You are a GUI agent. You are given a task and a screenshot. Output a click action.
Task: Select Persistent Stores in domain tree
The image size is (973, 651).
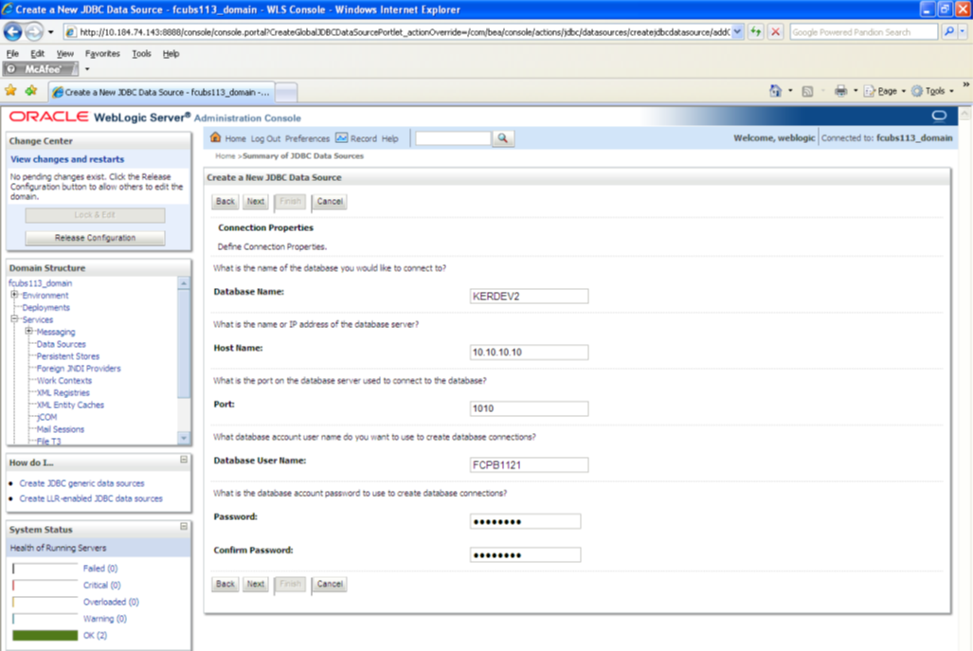pyautogui.click(x=67, y=356)
